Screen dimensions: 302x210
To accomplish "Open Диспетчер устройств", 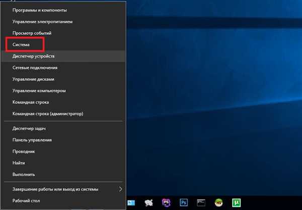I will [63, 56].
